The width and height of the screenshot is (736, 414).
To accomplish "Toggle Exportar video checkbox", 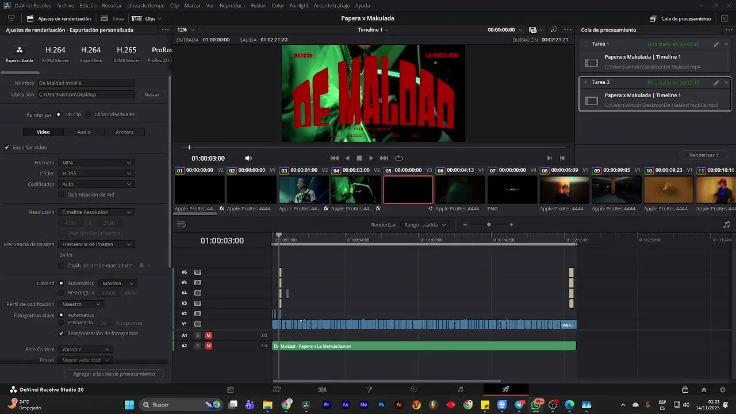I will point(7,147).
